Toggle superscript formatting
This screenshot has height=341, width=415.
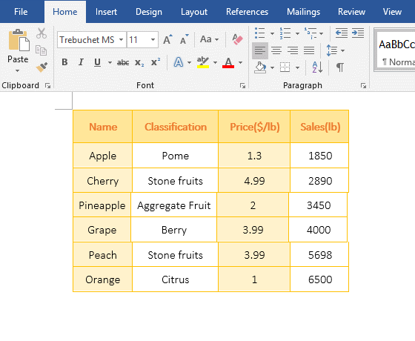[156, 62]
